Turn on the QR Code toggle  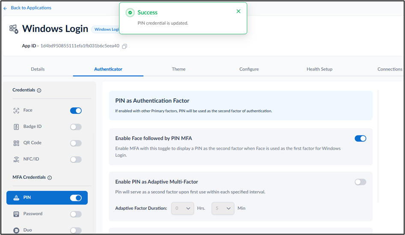[76, 143]
